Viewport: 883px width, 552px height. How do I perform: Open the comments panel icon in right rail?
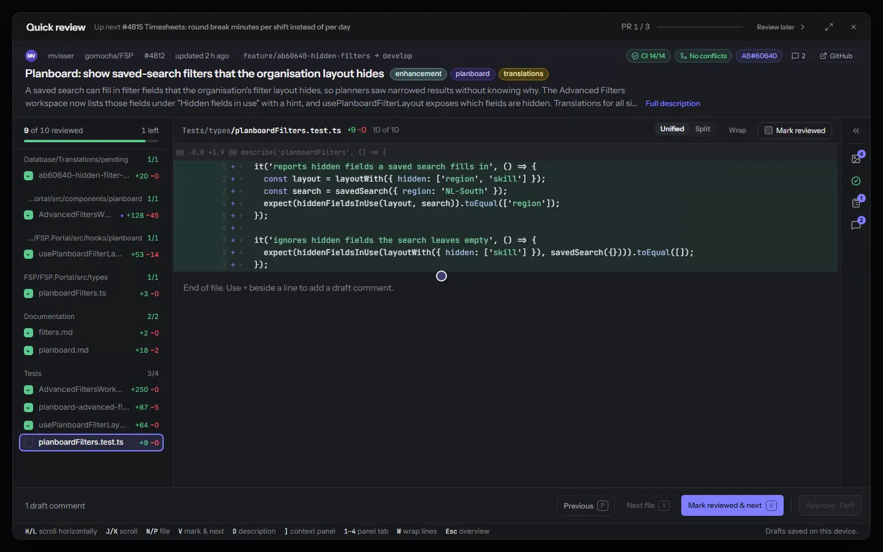tap(857, 224)
